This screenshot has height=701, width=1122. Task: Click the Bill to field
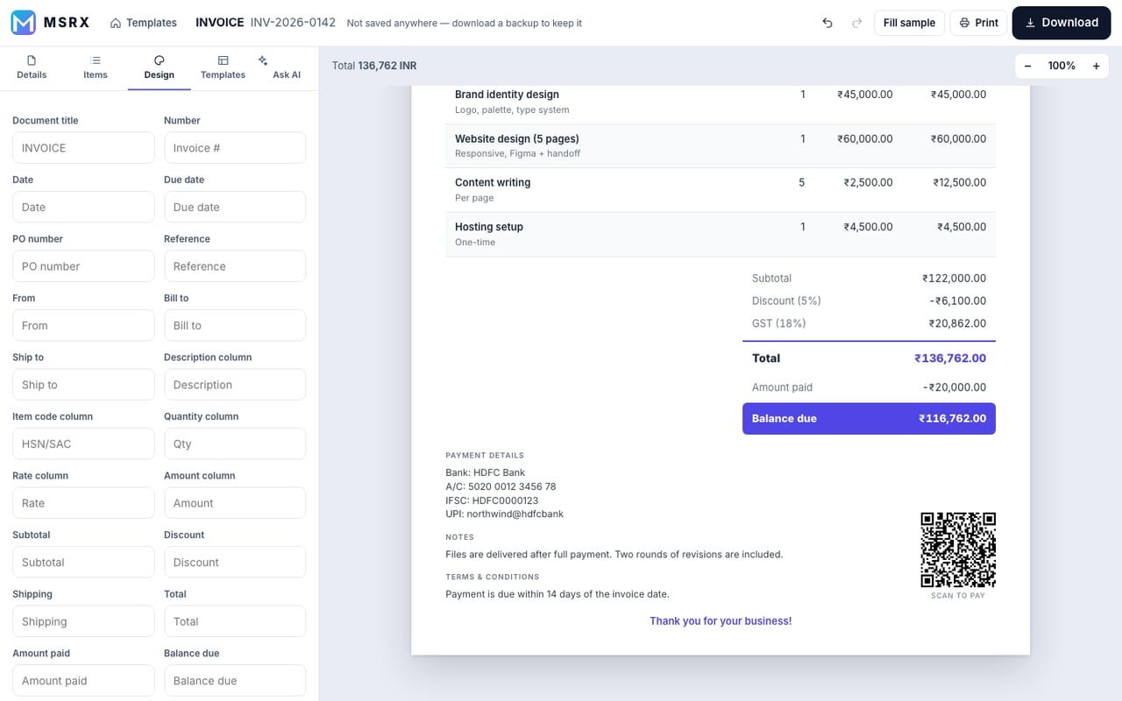click(235, 325)
